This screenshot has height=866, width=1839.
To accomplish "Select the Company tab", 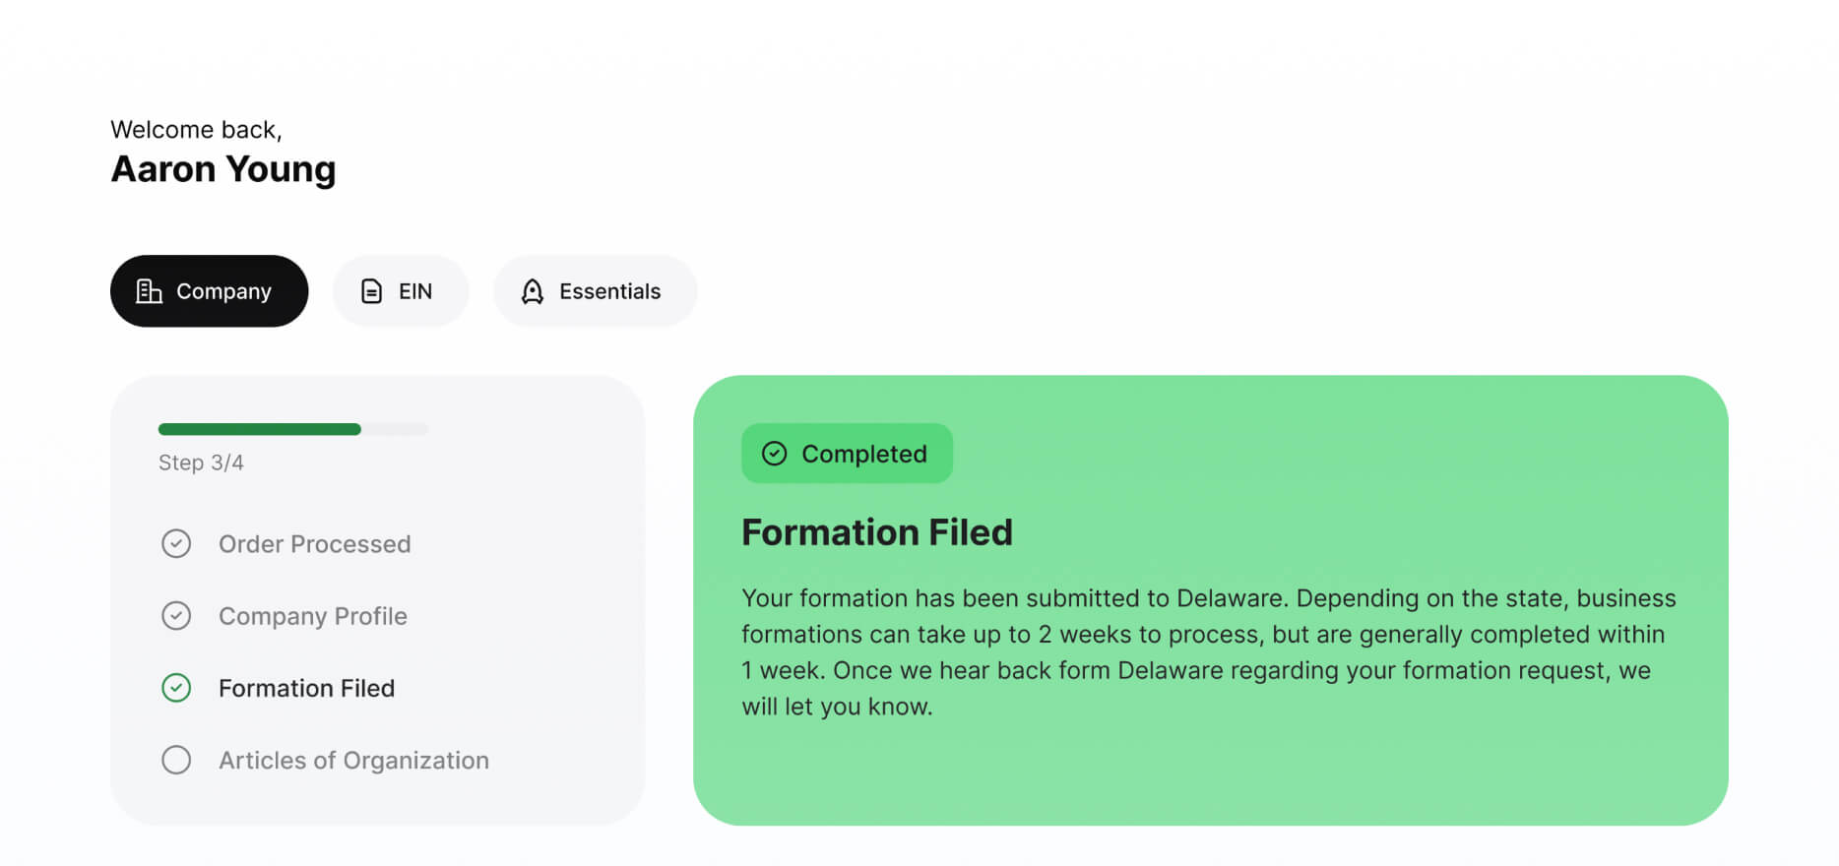I will coord(210,291).
